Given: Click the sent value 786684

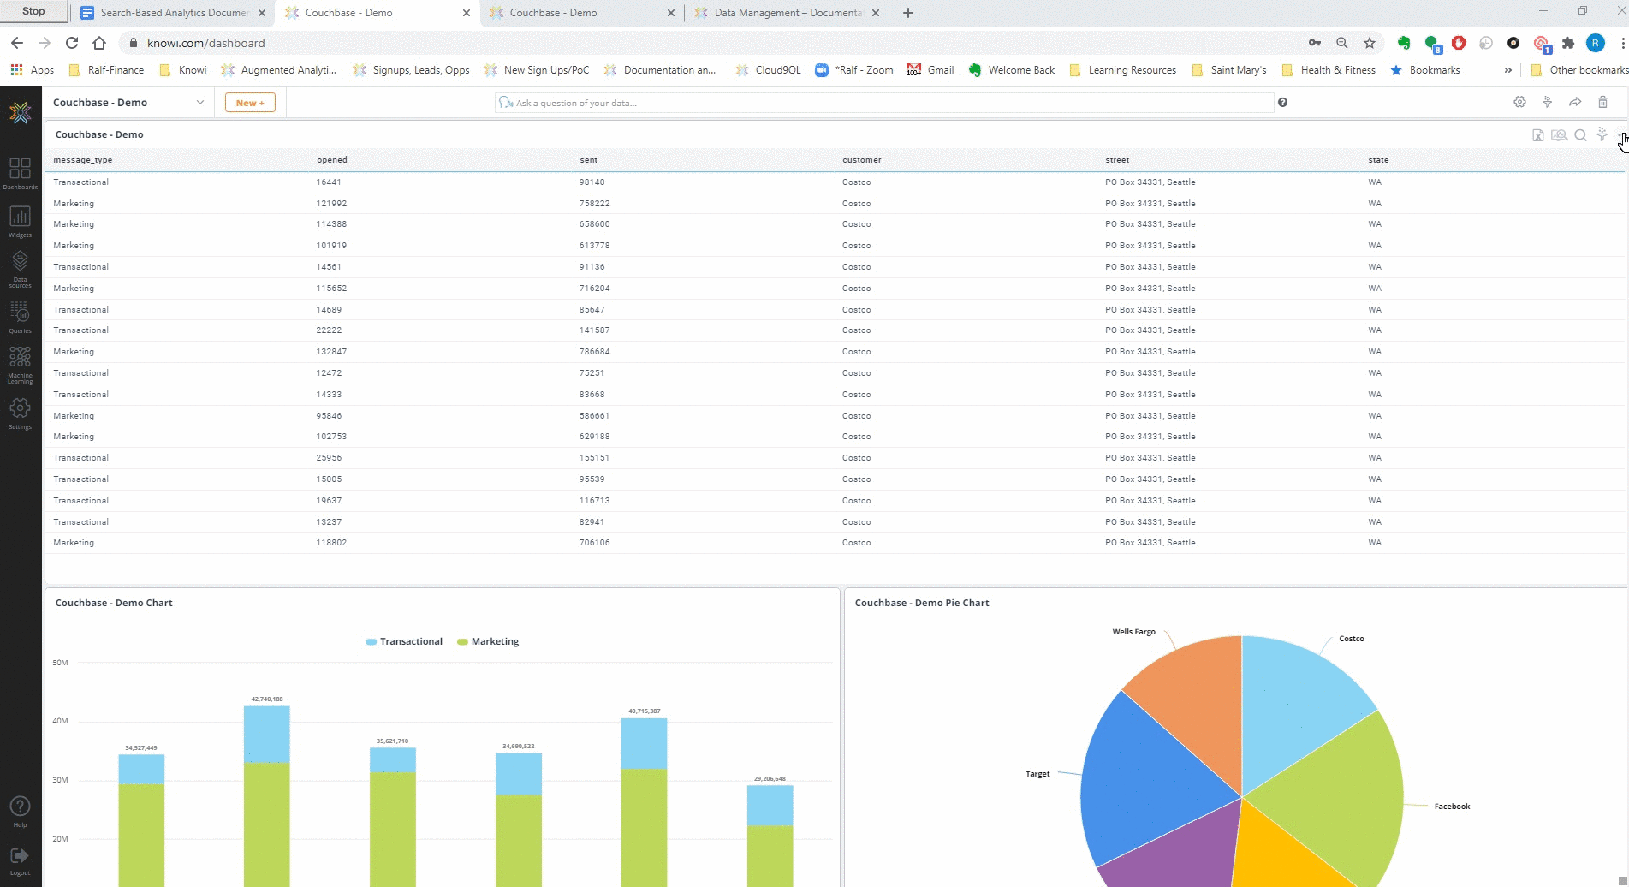Looking at the screenshot, I should pos(594,352).
